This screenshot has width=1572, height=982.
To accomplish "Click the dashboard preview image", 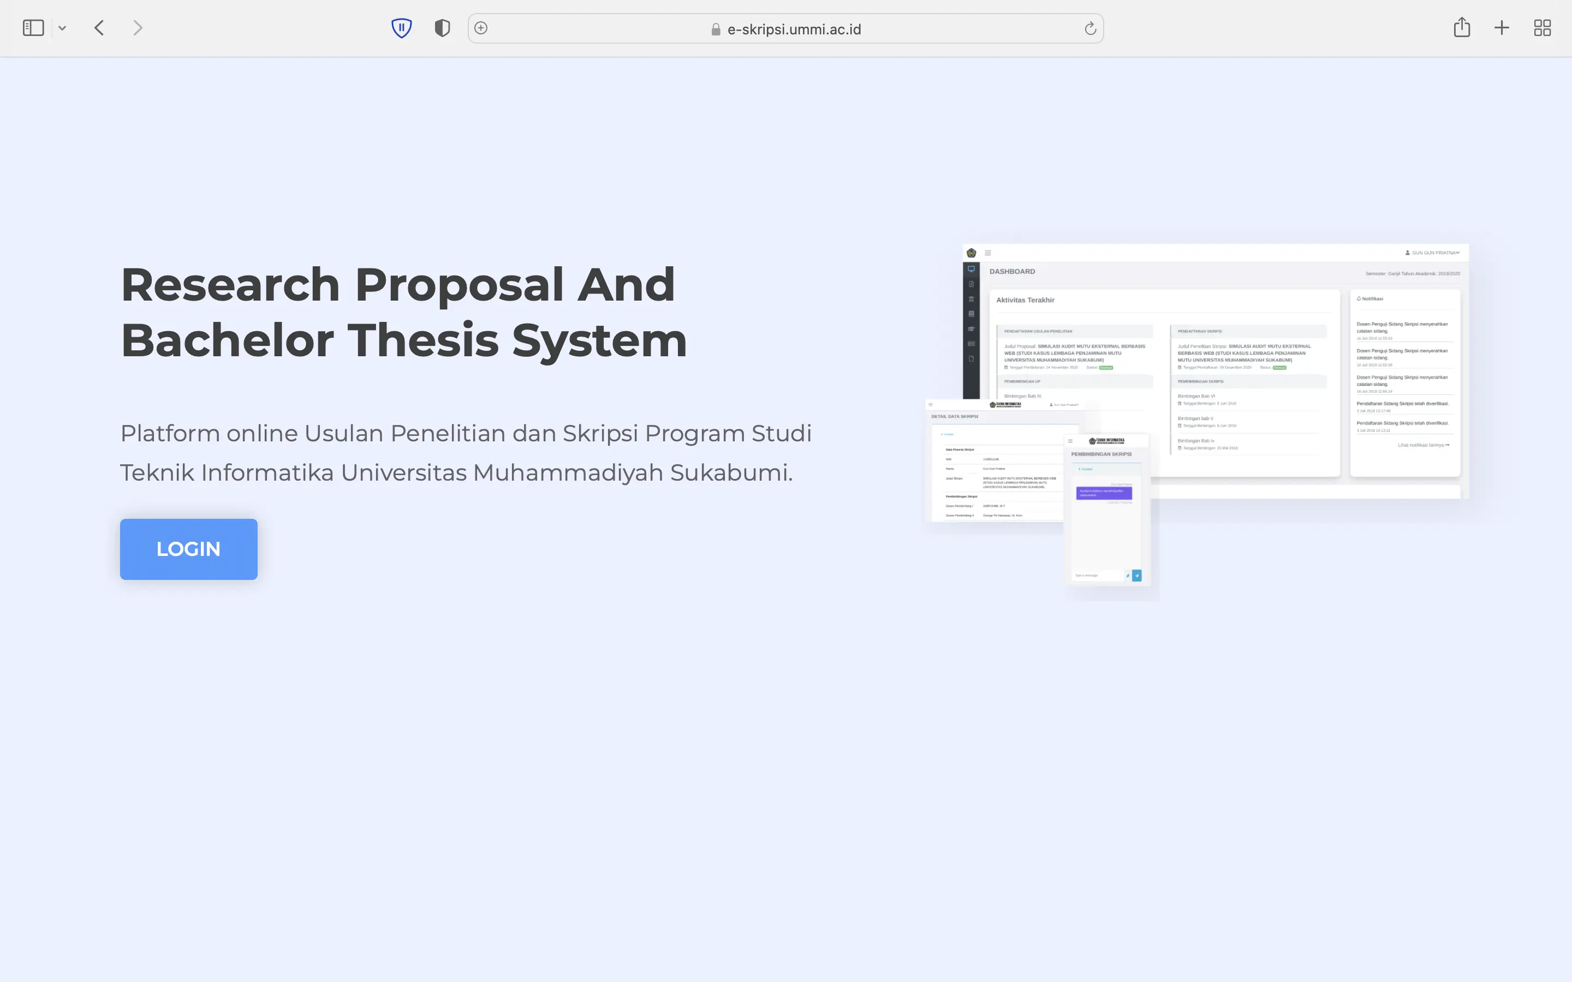I will 1216,371.
